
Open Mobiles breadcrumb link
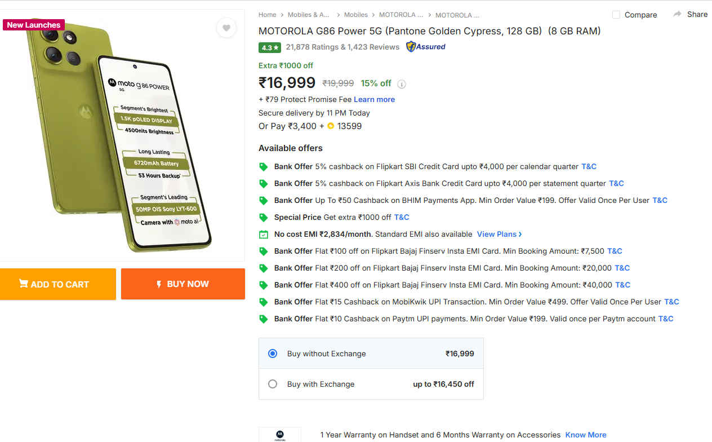pyautogui.click(x=355, y=15)
